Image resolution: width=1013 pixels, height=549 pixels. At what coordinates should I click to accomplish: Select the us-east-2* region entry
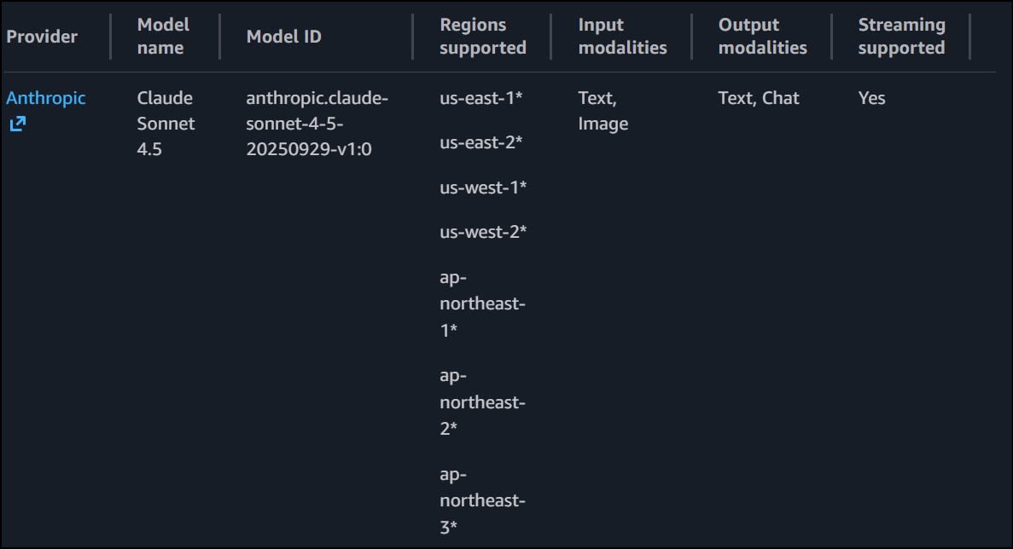[x=480, y=142]
